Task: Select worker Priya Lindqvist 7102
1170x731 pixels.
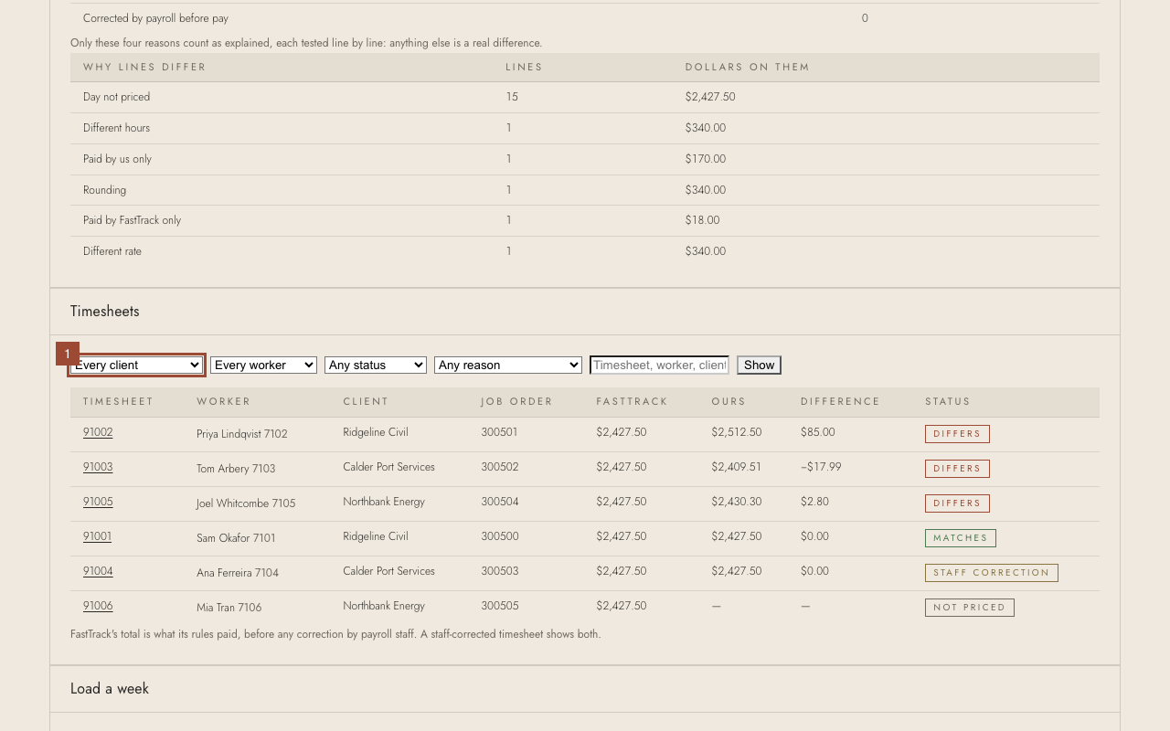Action: point(242,434)
